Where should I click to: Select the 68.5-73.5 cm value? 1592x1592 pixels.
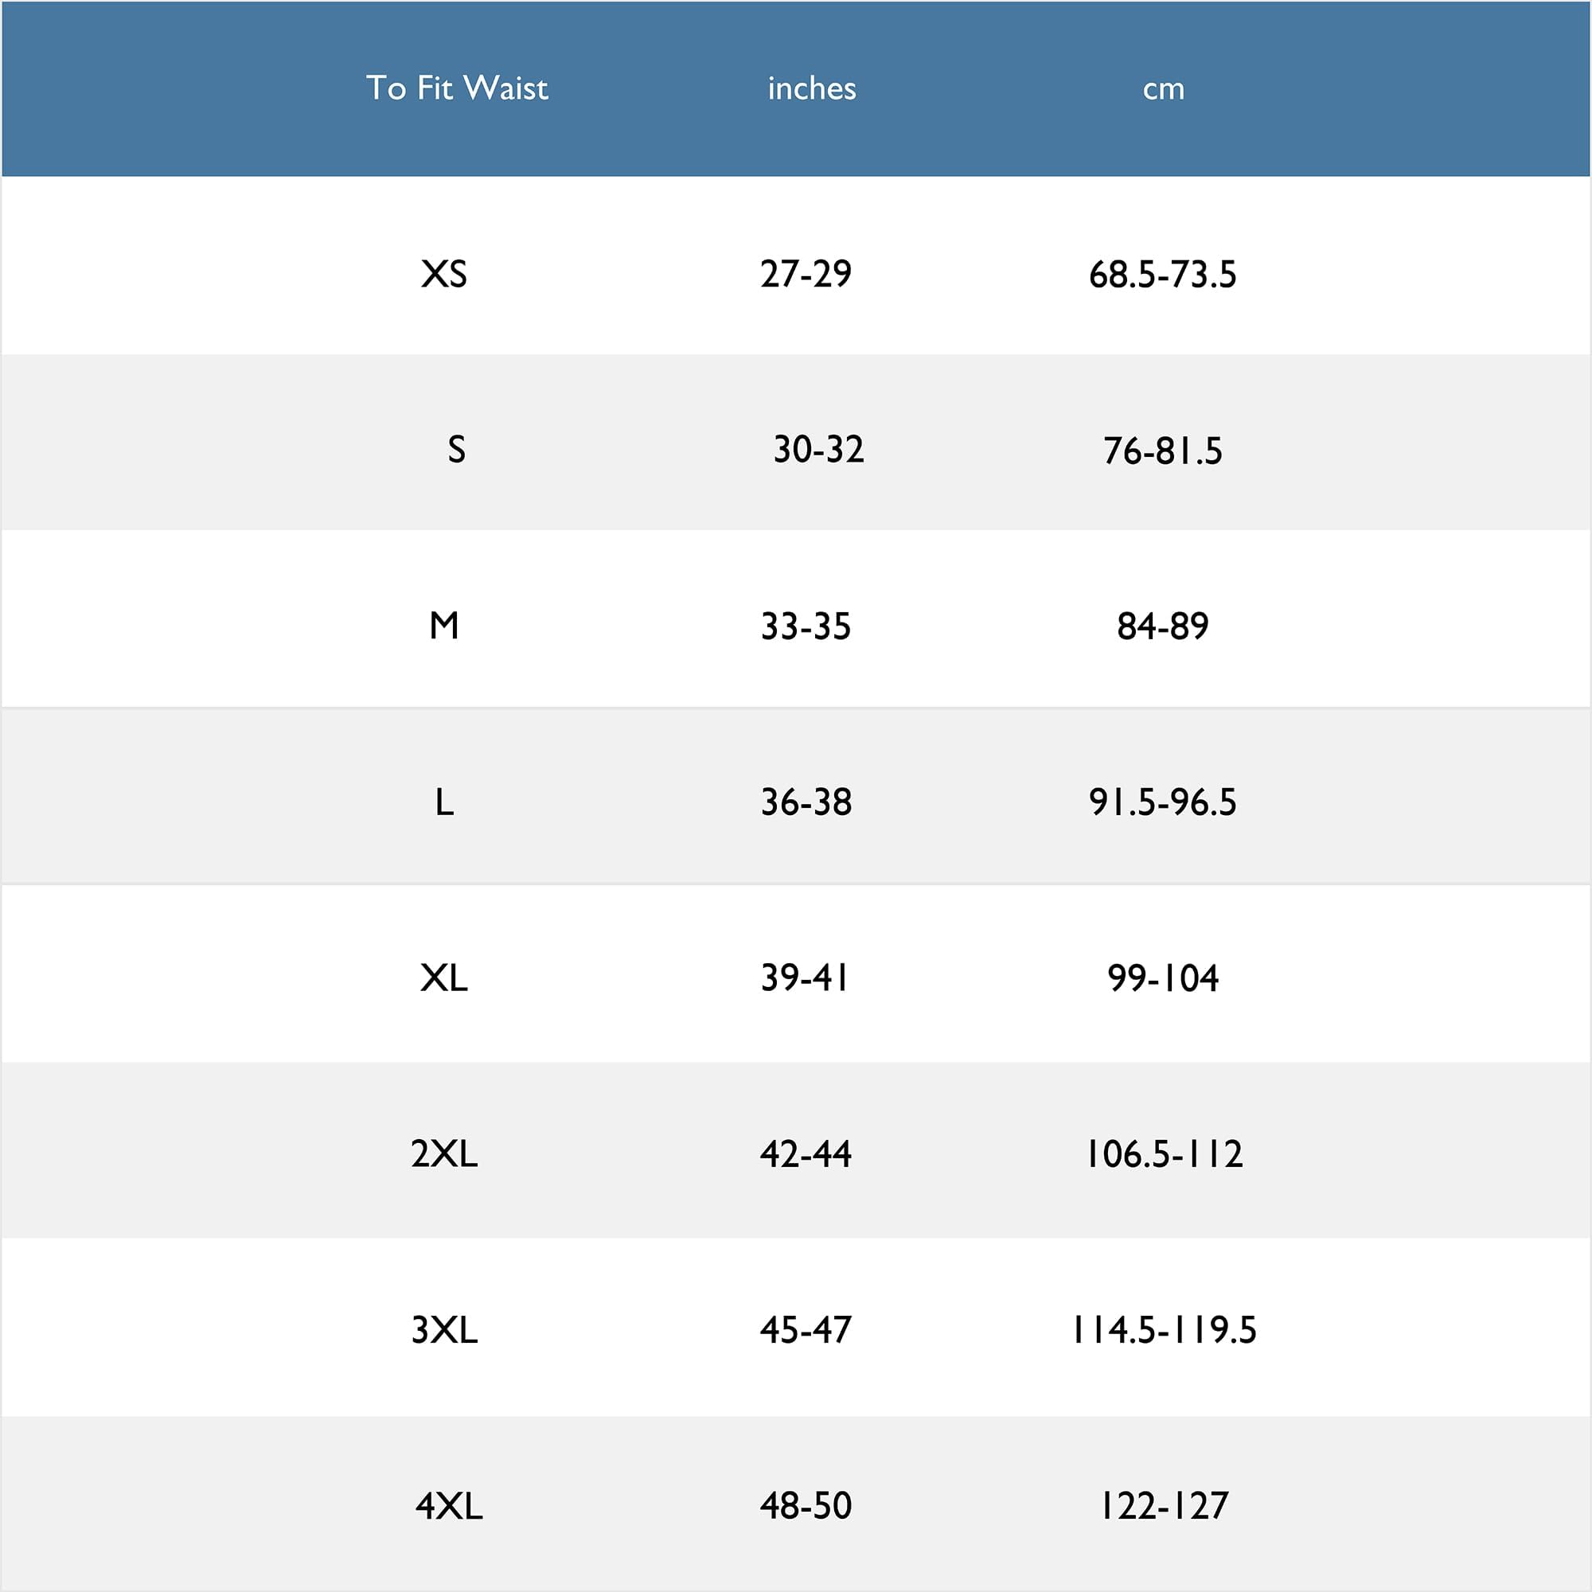click(x=1163, y=275)
